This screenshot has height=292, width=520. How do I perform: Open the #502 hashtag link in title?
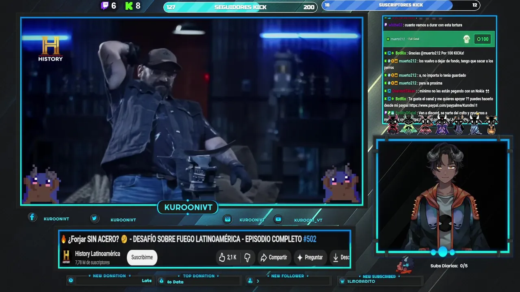coord(310,239)
